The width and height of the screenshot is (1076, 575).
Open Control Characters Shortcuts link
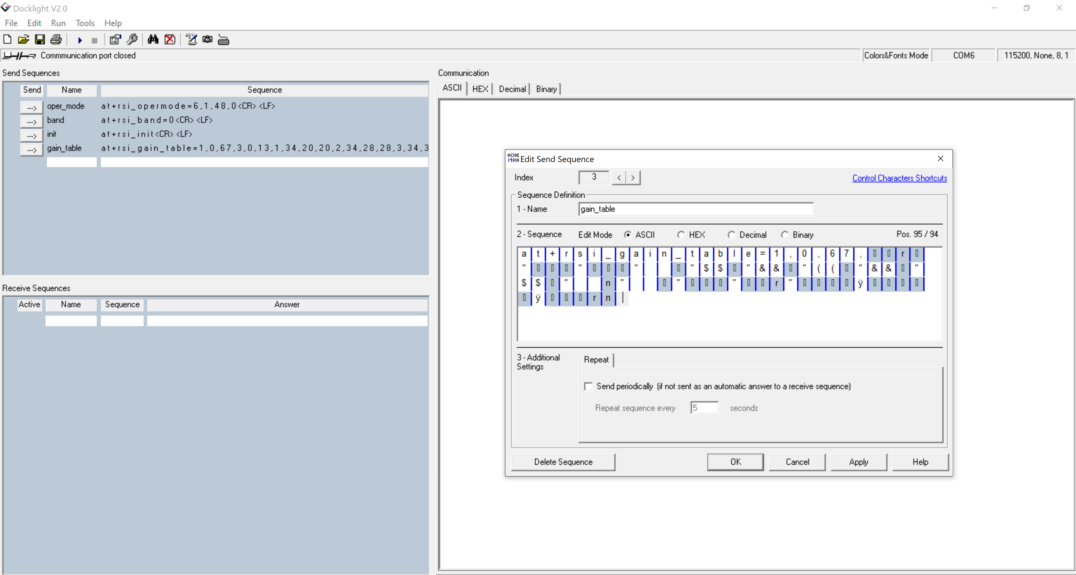tap(899, 178)
